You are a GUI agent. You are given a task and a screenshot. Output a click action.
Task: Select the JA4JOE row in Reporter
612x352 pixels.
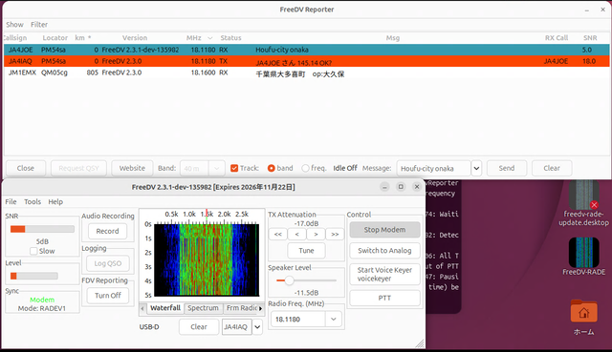(x=306, y=50)
